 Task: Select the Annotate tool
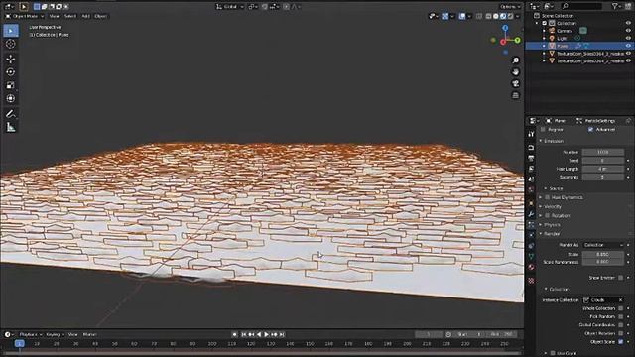click(11, 114)
